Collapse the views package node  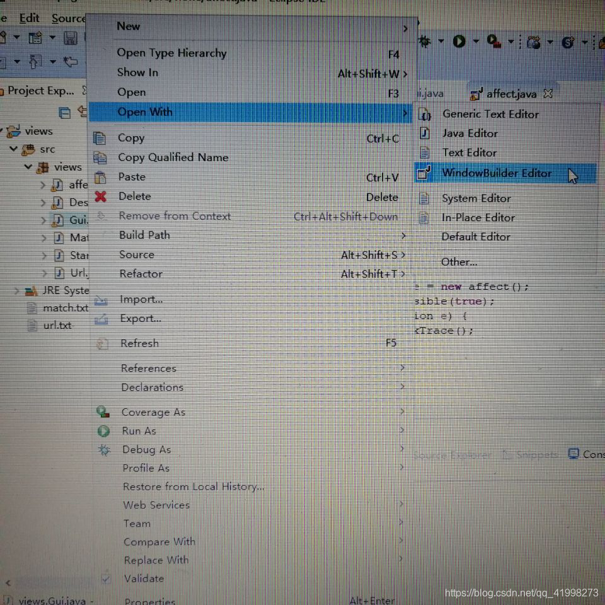(28, 167)
